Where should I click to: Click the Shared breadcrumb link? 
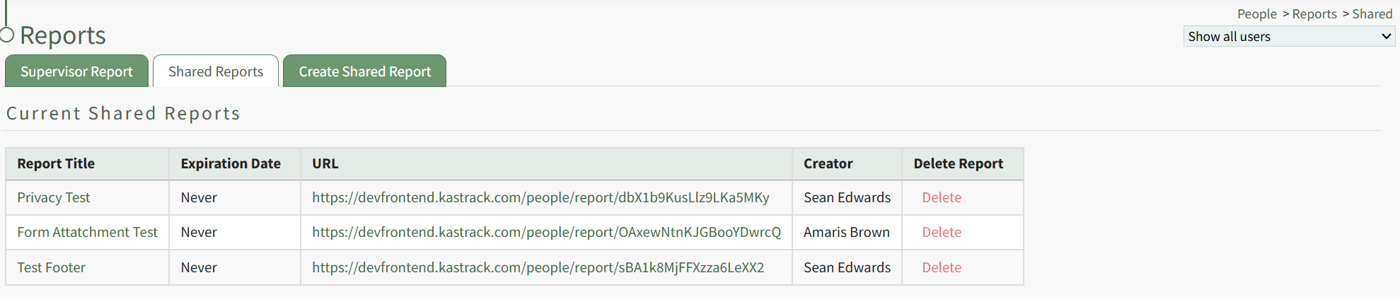click(1372, 14)
